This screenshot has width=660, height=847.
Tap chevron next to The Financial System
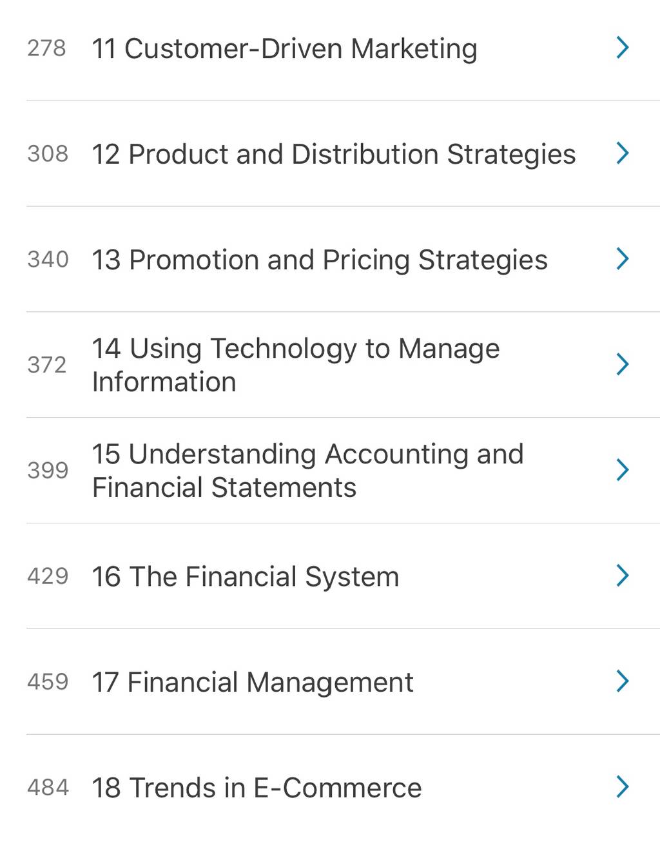coord(622,576)
